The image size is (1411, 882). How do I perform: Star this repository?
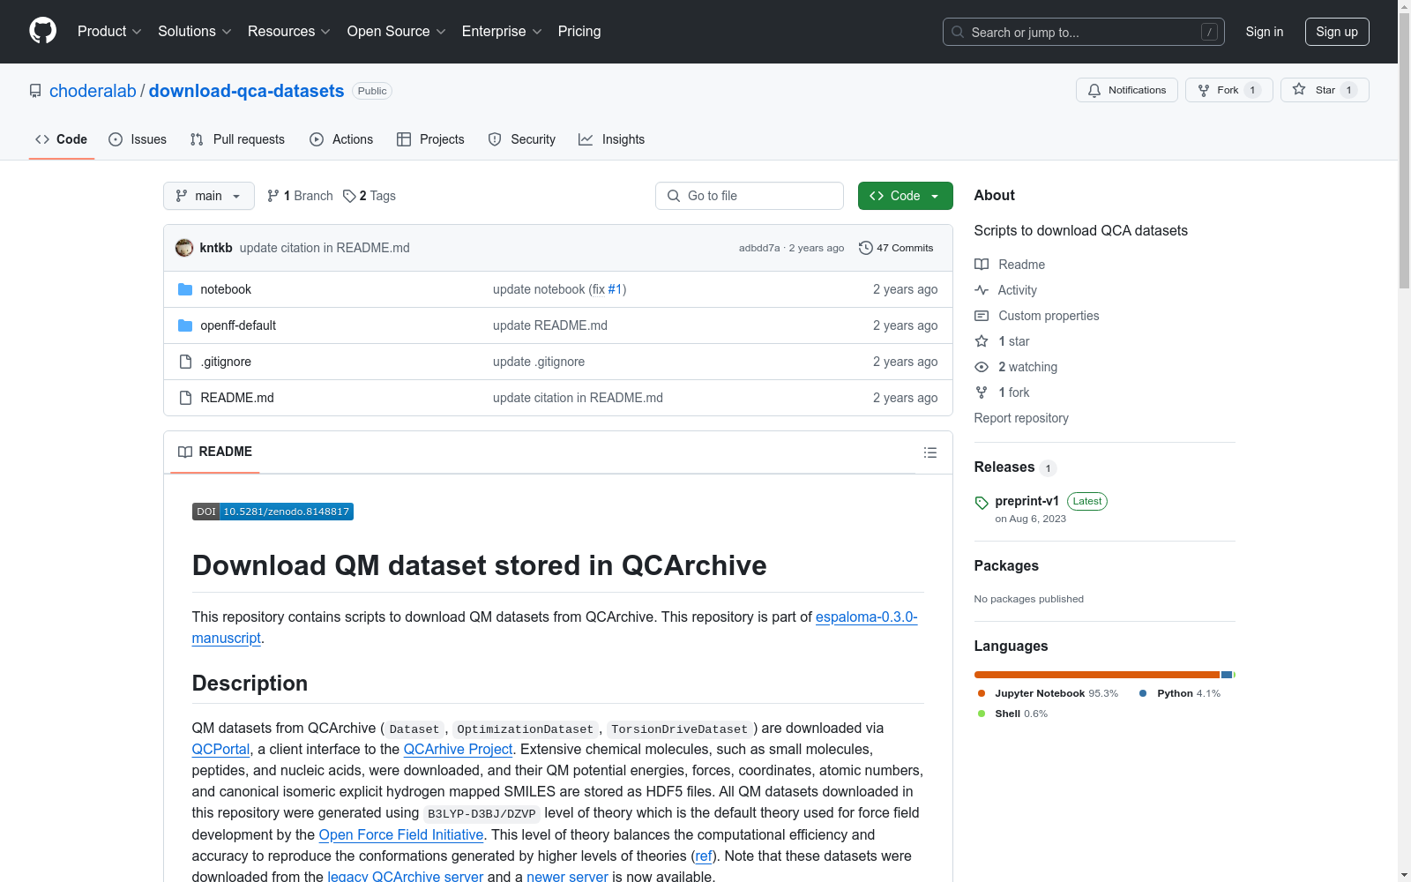click(x=1325, y=90)
